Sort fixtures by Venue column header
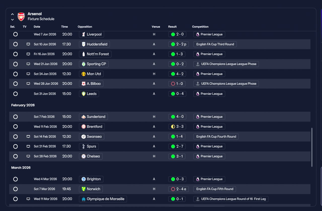322x211 pixels. point(156,27)
